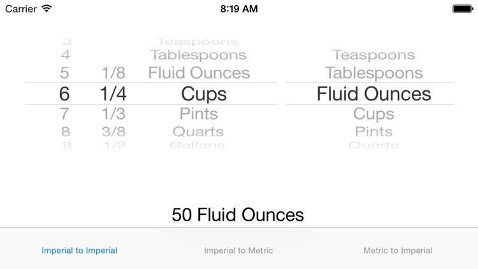Select the 1/3 fraction option
The width and height of the screenshot is (478, 269).
point(113,114)
